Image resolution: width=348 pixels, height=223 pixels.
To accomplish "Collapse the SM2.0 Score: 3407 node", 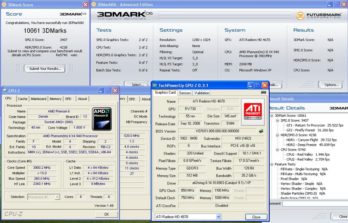I will pyautogui.click(x=278, y=121).
